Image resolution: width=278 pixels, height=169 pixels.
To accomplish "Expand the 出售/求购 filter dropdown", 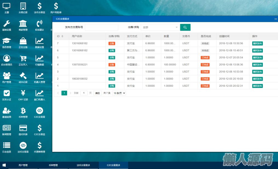I will pos(160,27).
